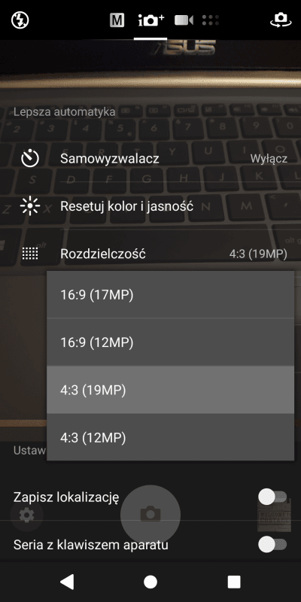Open the last photo thumbnail

(274, 515)
